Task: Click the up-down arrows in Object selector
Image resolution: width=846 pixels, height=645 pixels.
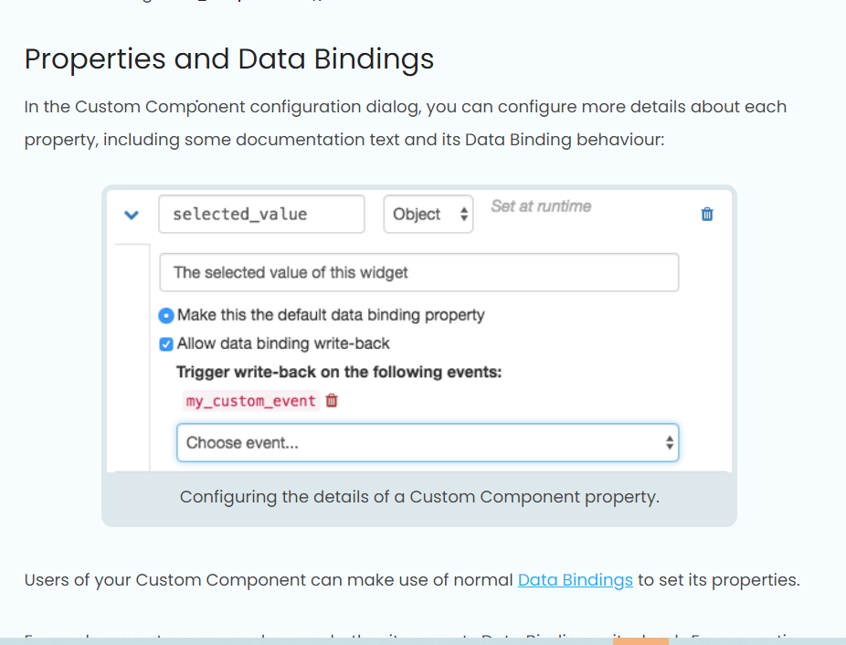Action: point(464,215)
